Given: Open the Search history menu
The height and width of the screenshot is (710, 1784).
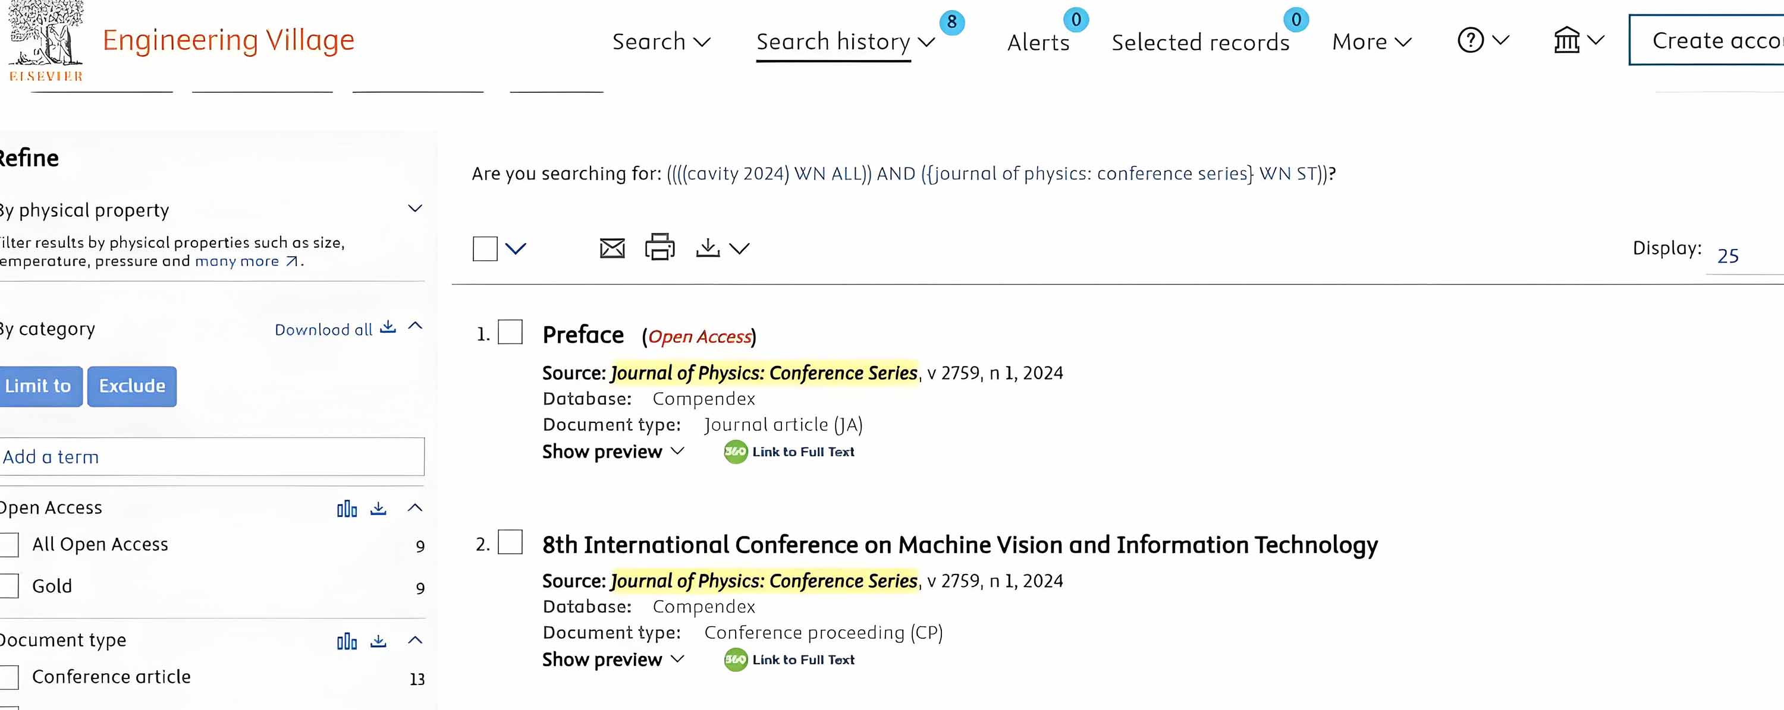Looking at the screenshot, I should click(x=845, y=42).
